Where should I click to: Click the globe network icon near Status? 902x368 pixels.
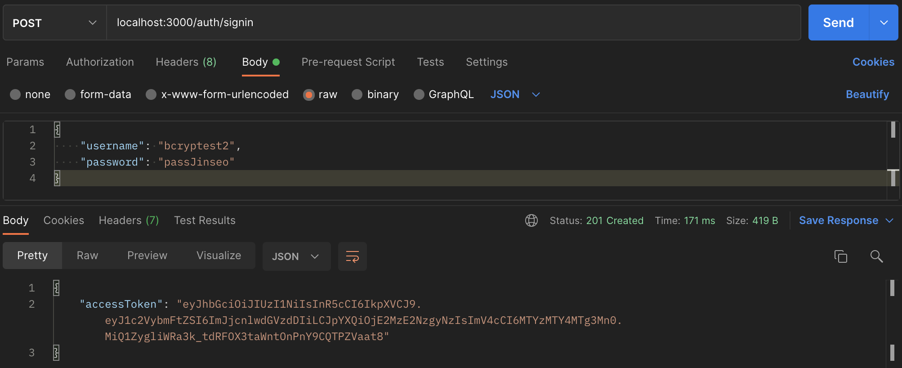[531, 220]
